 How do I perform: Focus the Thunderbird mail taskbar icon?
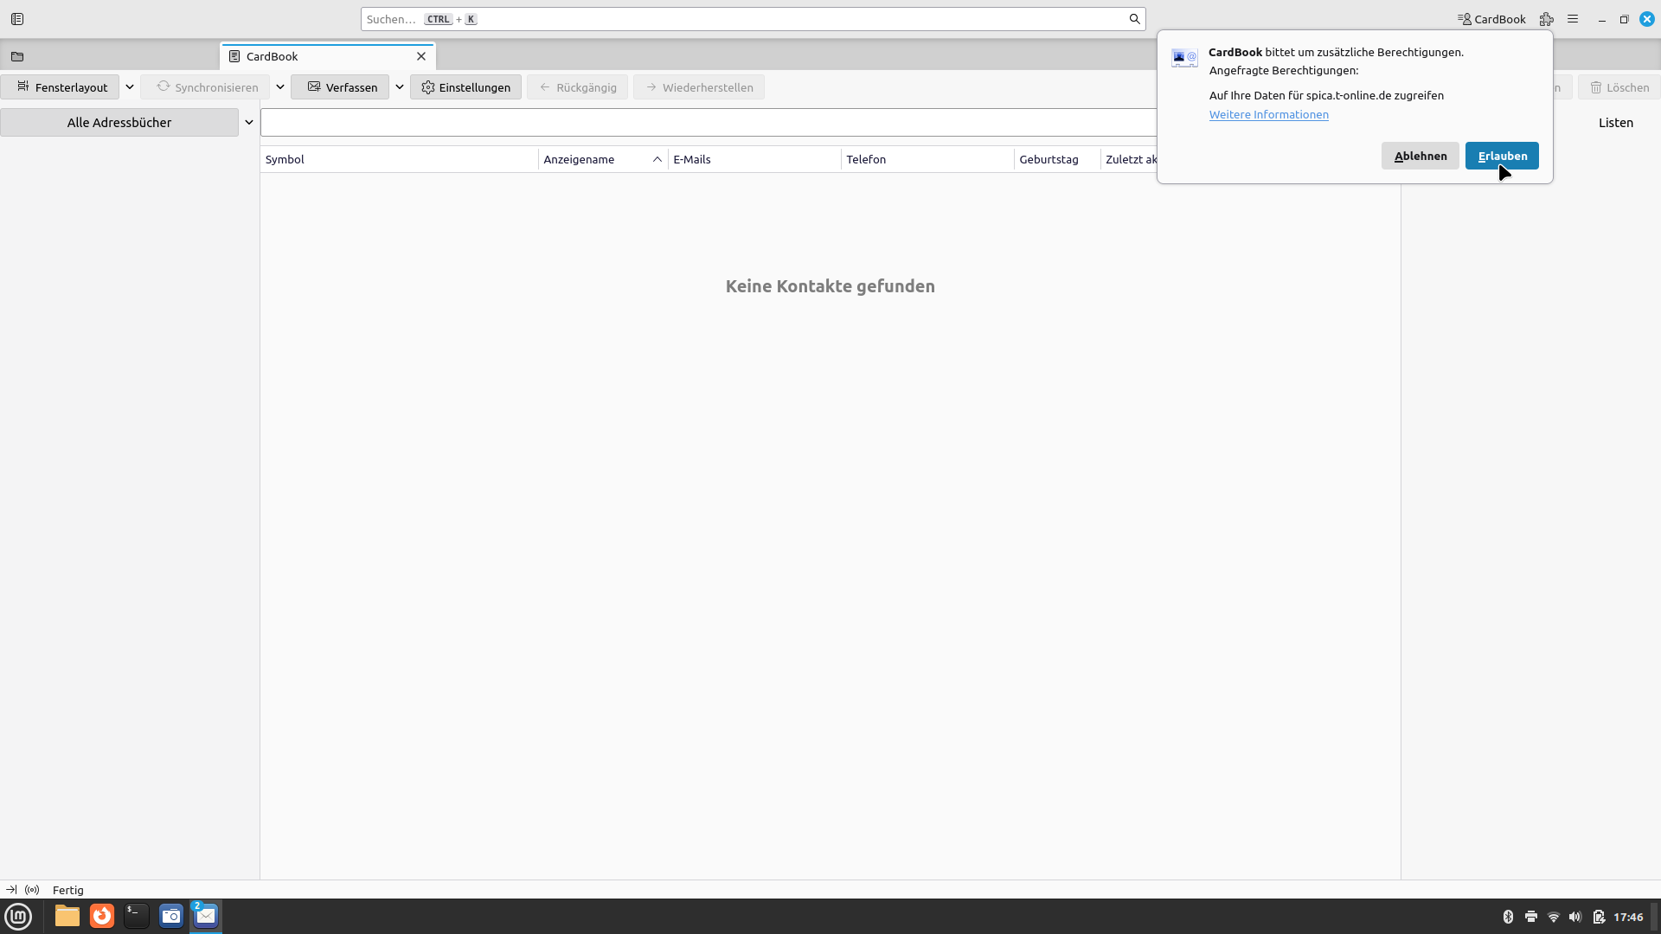206,916
